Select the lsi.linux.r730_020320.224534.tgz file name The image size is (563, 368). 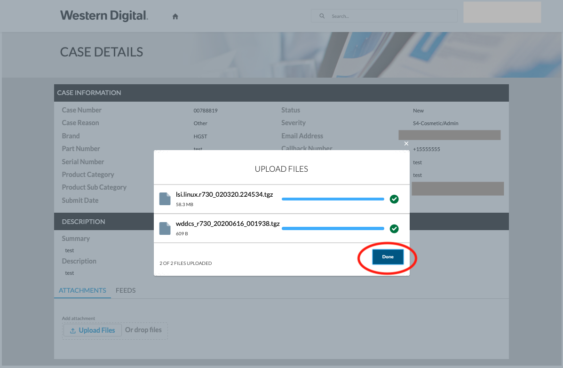(224, 194)
